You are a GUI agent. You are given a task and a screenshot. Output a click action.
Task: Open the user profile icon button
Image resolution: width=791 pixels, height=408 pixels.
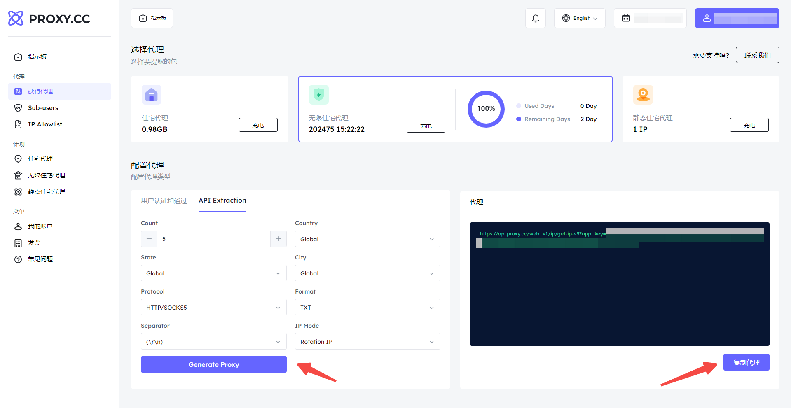(707, 18)
